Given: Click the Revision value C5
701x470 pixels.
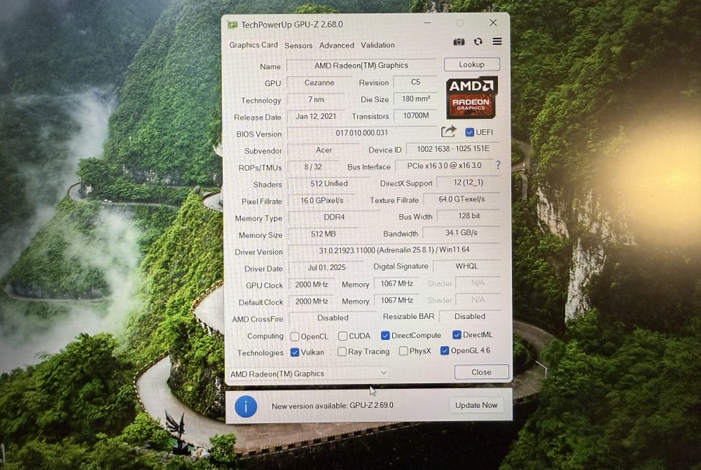Looking at the screenshot, I should pyautogui.click(x=415, y=82).
